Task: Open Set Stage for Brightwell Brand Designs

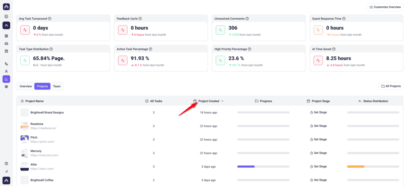Action: pyautogui.click(x=318, y=112)
